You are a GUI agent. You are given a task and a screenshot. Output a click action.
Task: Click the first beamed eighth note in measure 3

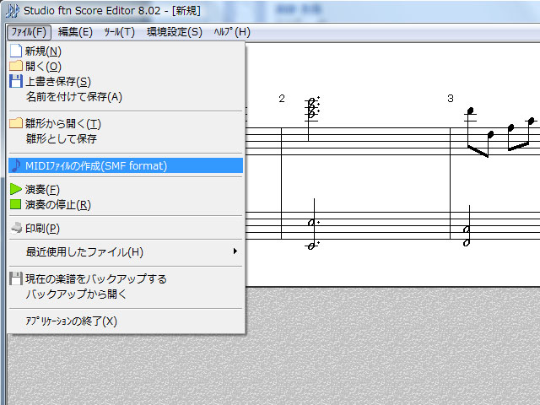[x=471, y=111]
